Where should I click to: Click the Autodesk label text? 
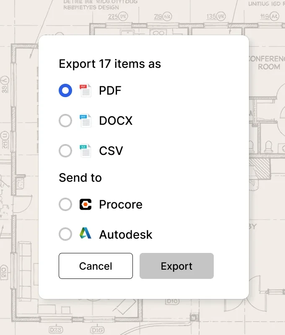point(126,234)
